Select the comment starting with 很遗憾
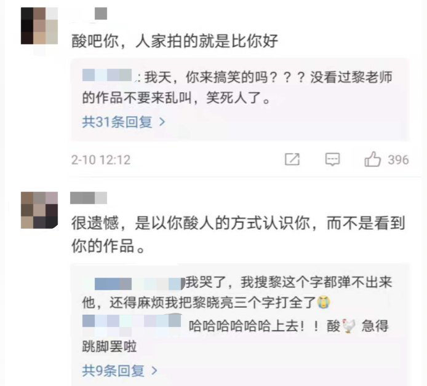 (238, 234)
